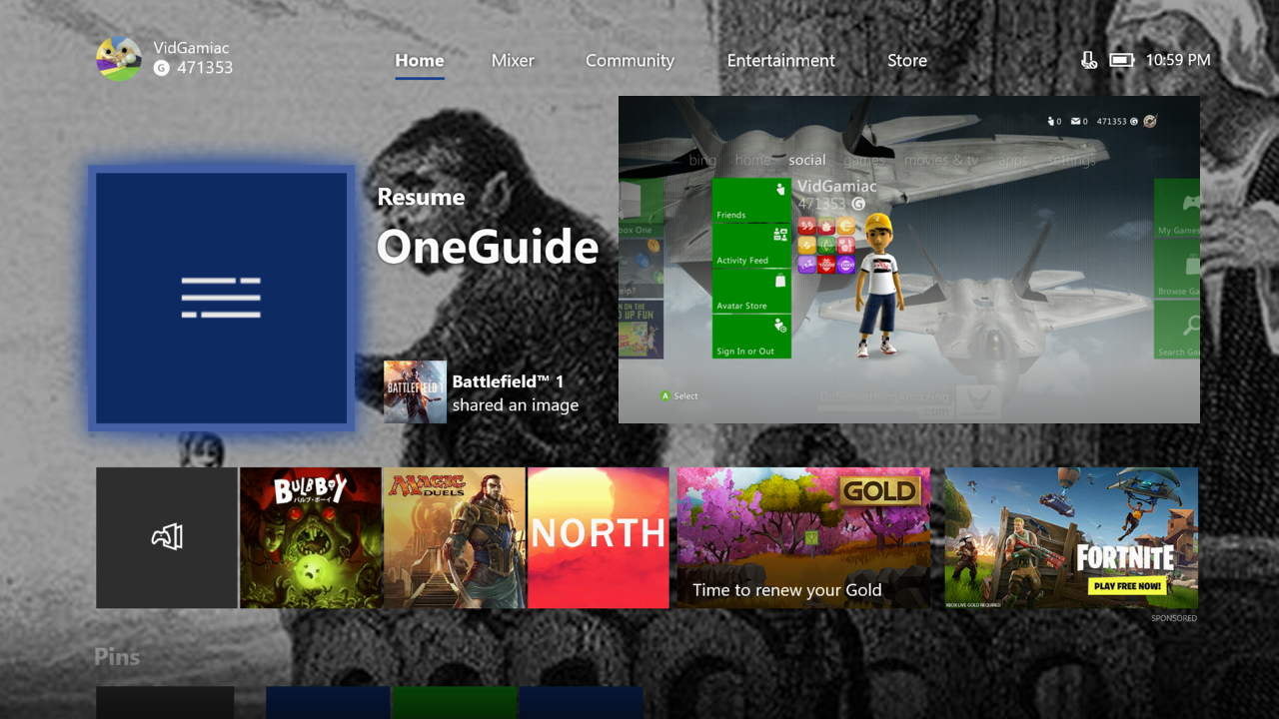Go to the Entertainment tab

[x=780, y=61]
